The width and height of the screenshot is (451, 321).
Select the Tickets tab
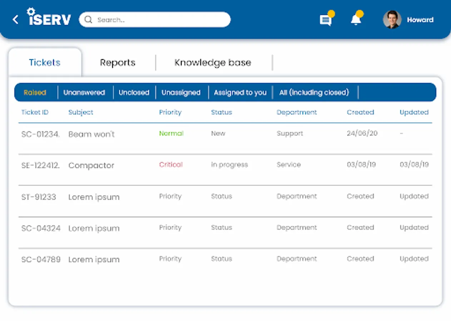coord(45,63)
